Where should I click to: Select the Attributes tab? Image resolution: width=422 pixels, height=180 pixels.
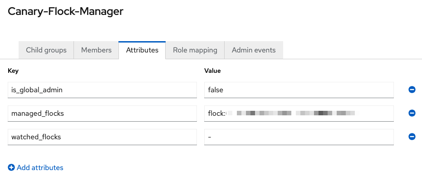[x=142, y=50]
